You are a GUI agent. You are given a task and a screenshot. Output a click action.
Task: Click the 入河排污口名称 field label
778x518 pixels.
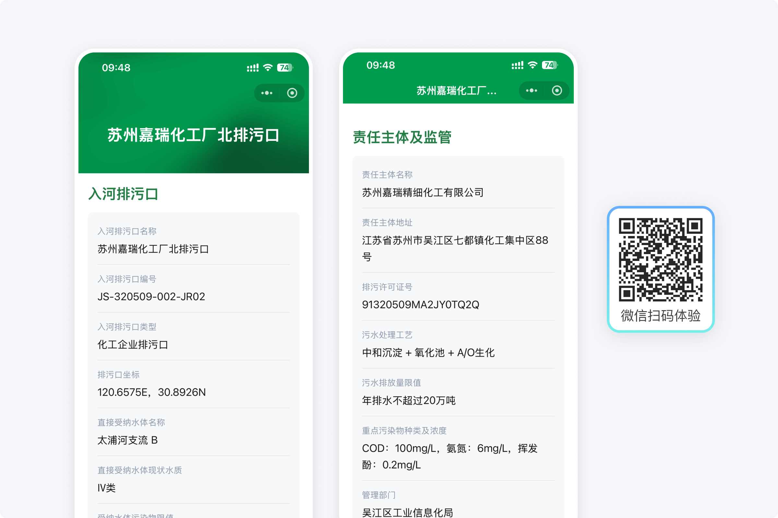click(127, 231)
